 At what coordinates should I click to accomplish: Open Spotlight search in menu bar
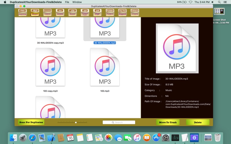pyautogui.click(x=219, y=2)
